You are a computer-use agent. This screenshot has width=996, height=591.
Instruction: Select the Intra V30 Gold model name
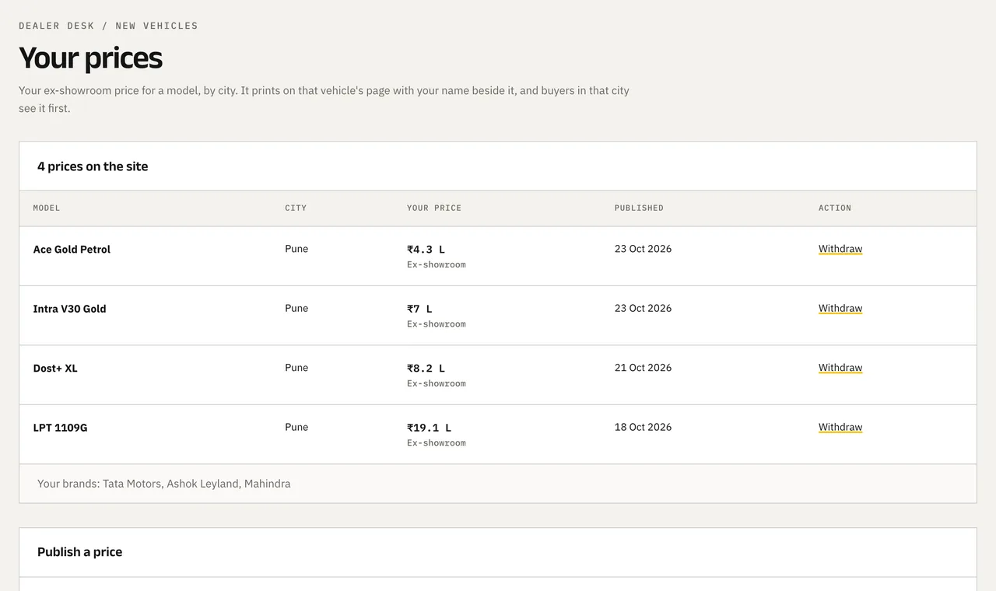pyautogui.click(x=69, y=309)
